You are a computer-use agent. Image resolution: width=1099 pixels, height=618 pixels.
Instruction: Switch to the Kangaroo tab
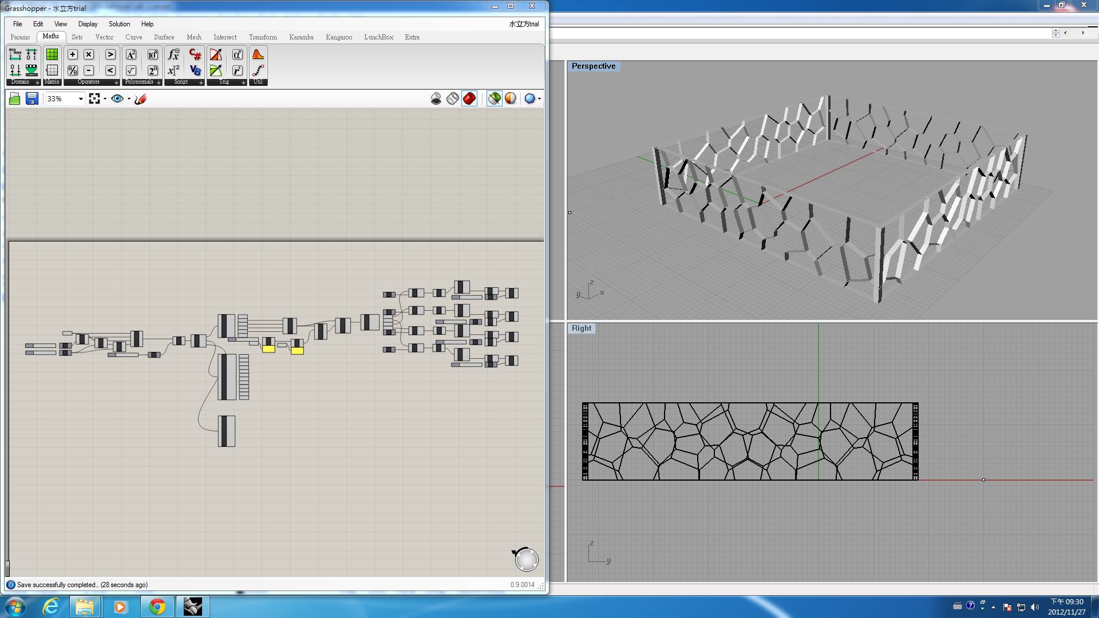pyautogui.click(x=339, y=37)
